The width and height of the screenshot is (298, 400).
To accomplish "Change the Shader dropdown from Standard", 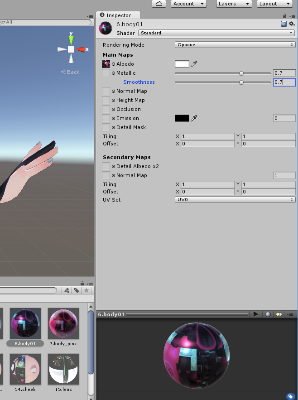I will [216, 33].
